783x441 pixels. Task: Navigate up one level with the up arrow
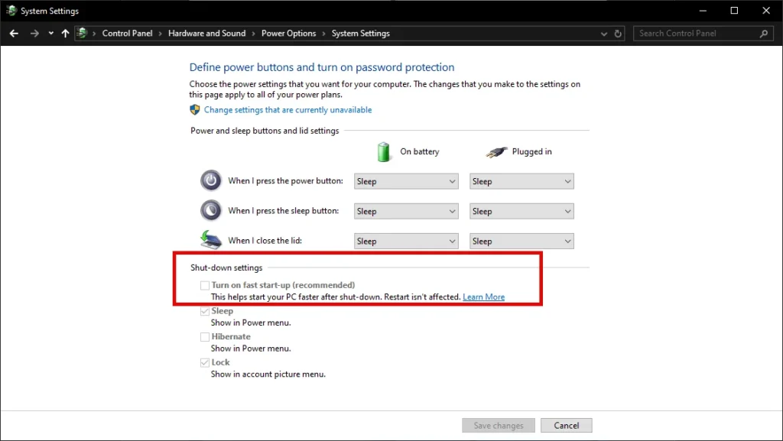point(65,33)
